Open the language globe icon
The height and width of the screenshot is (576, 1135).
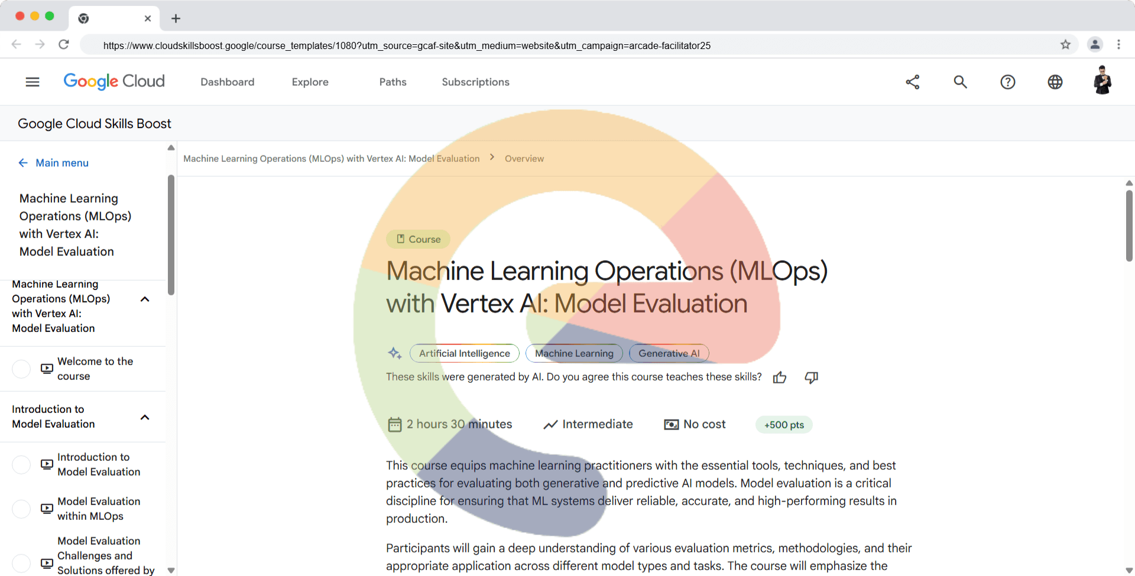pyautogui.click(x=1055, y=82)
